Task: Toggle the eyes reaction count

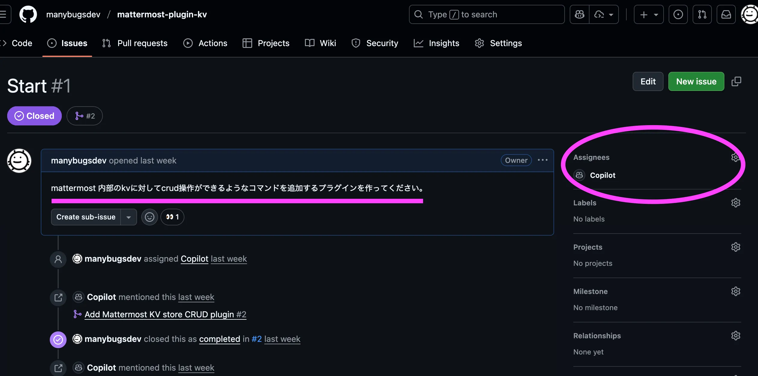Action: [172, 217]
